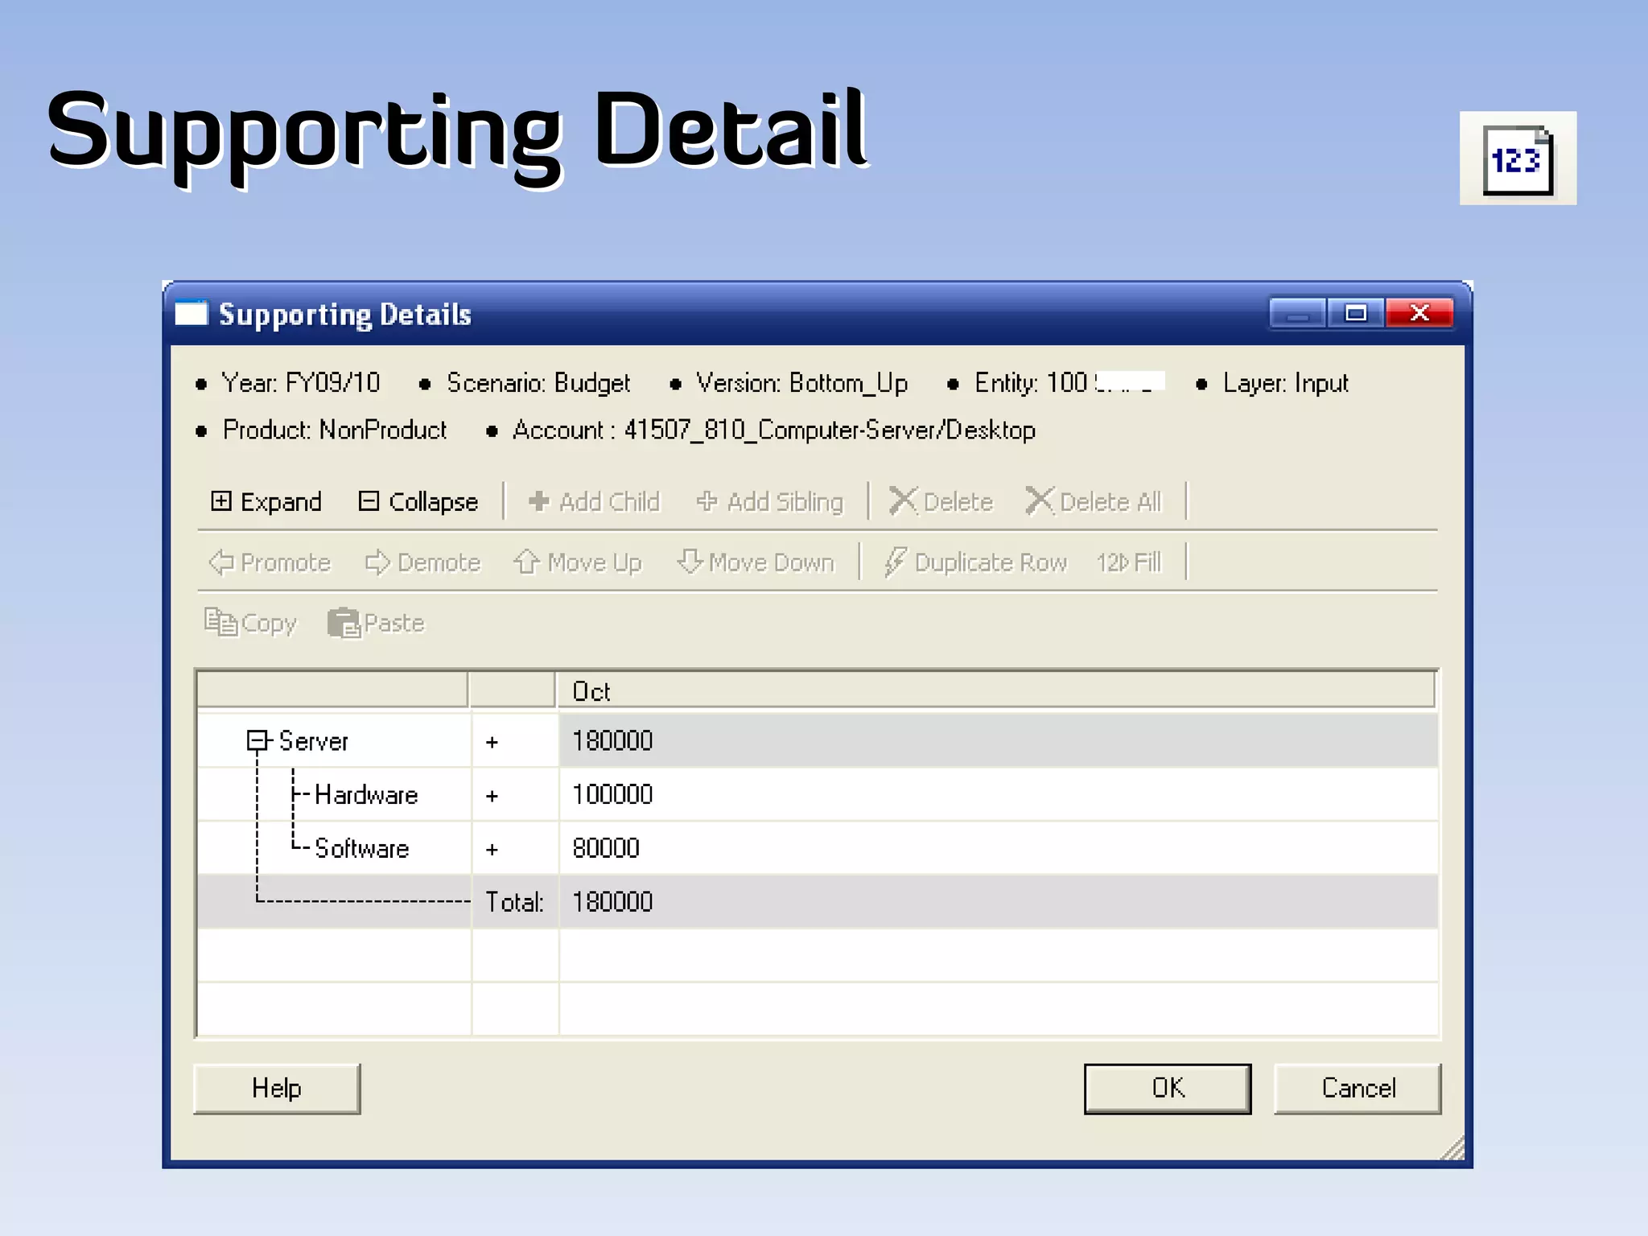Screen dimensions: 1648x1236
Task: Click the Account 41507_810 label
Action: click(774, 431)
